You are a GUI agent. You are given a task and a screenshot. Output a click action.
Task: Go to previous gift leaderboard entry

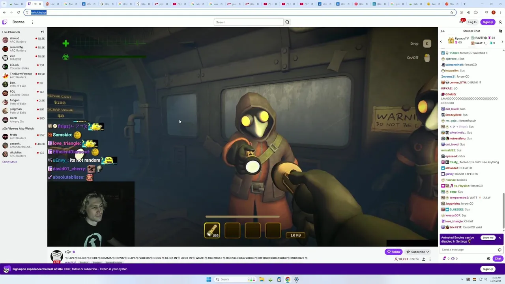(x=441, y=41)
